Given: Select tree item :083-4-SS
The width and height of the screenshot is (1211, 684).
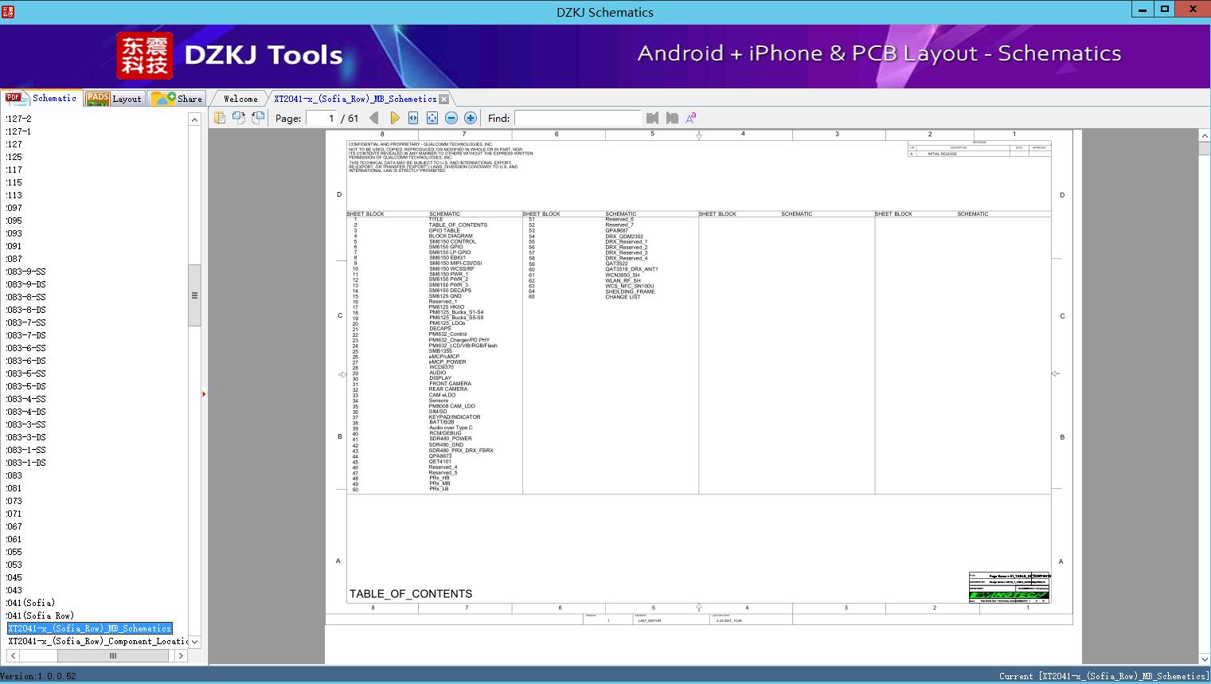Looking at the screenshot, I should point(26,399).
